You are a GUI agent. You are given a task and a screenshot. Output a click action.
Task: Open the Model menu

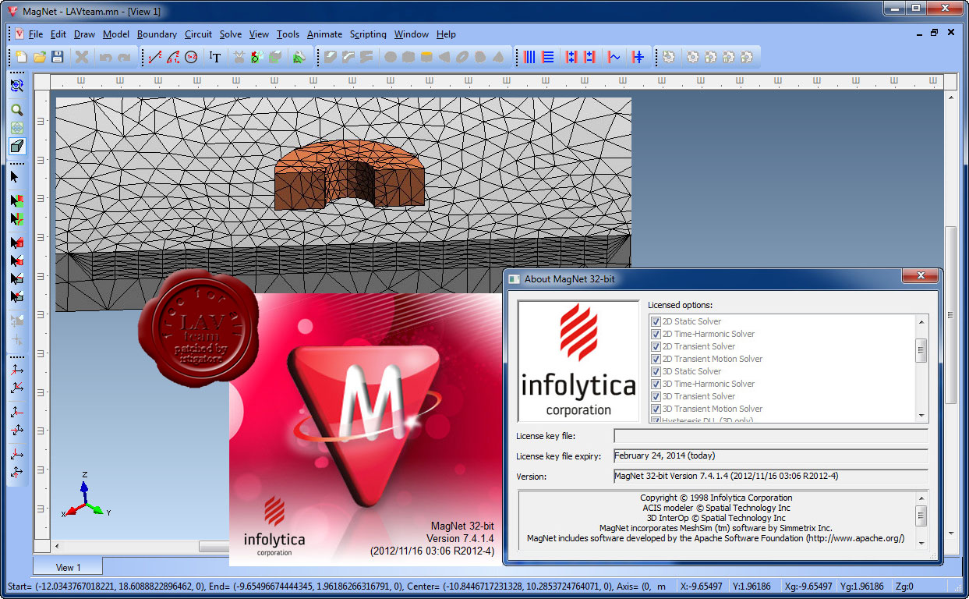click(x=116, y=34)
